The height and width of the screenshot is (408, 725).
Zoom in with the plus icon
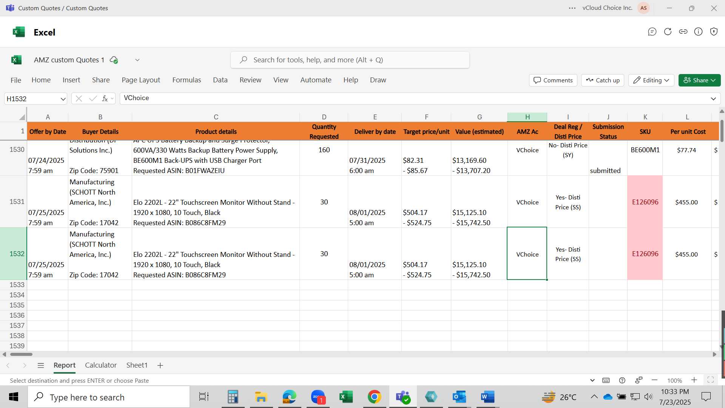pos(694,380)
